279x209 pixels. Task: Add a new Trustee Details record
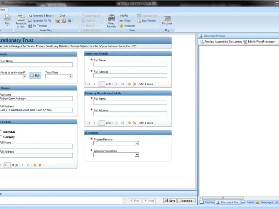(35, 165)
